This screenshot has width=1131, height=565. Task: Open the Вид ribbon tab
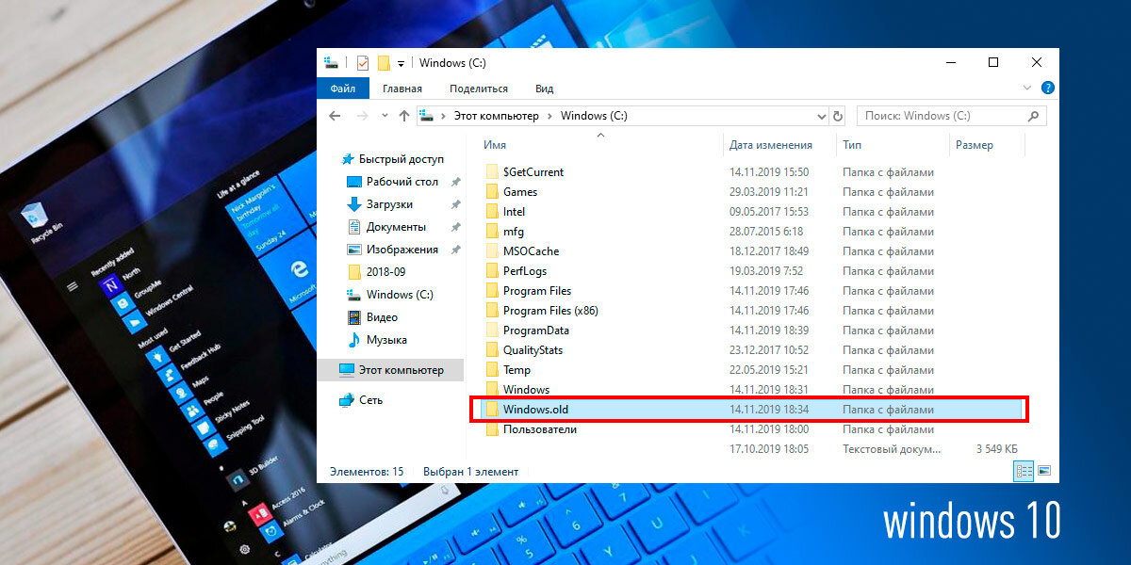click(x=545, y=89)
